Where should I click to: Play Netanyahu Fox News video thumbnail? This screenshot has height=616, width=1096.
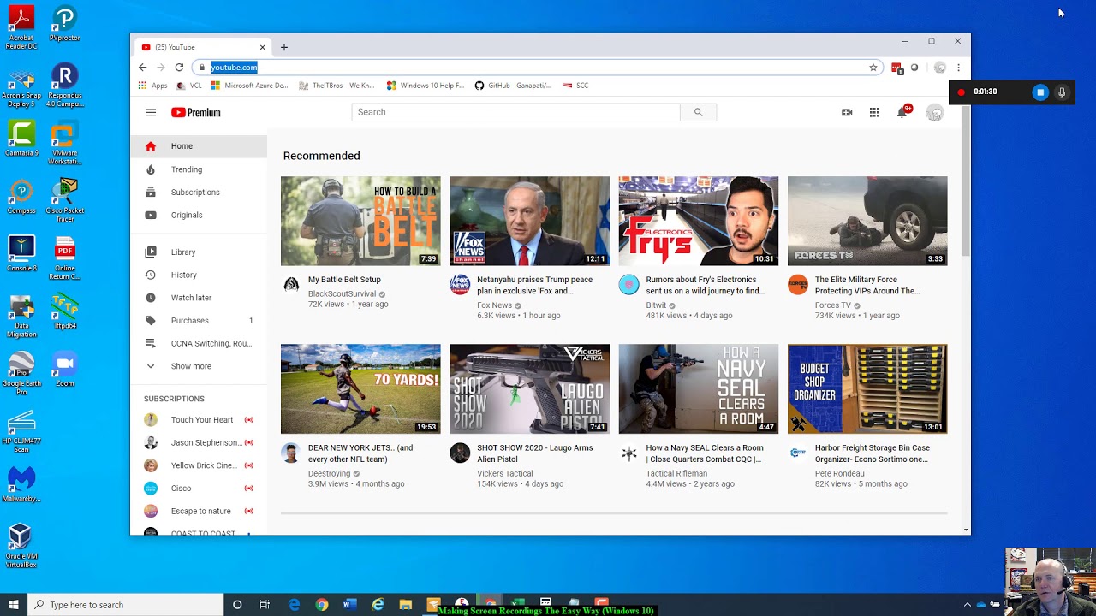529,221
